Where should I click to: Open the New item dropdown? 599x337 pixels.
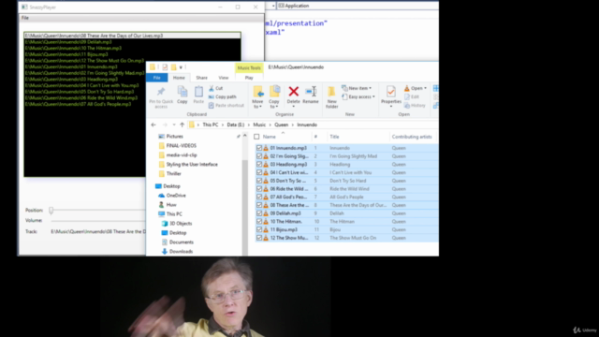[357, 88]
